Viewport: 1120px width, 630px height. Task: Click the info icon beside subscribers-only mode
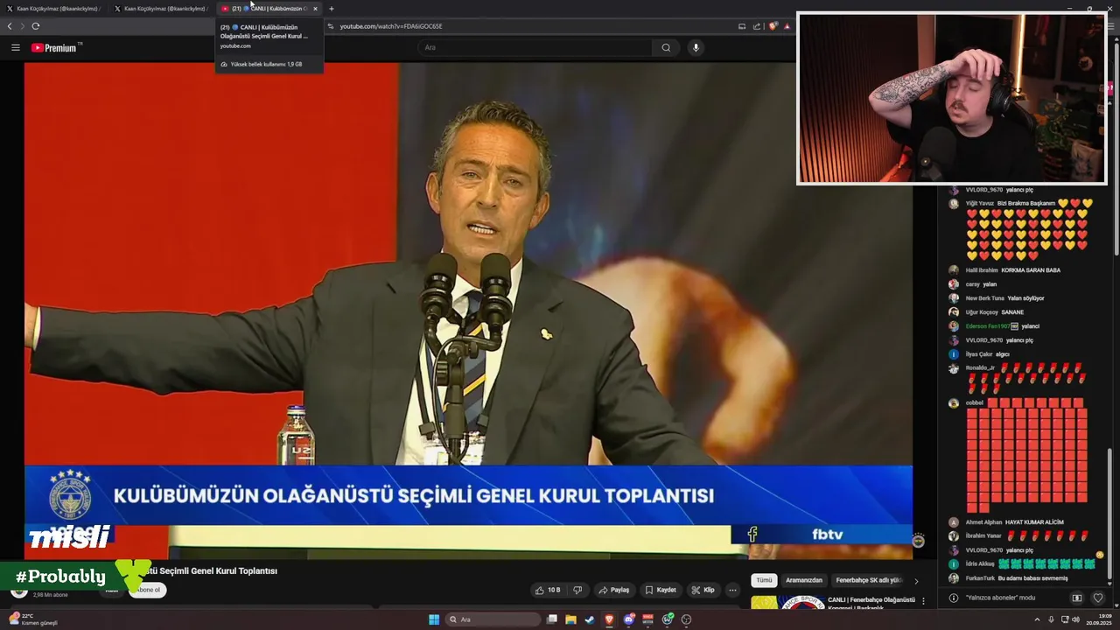pos(954,598)
